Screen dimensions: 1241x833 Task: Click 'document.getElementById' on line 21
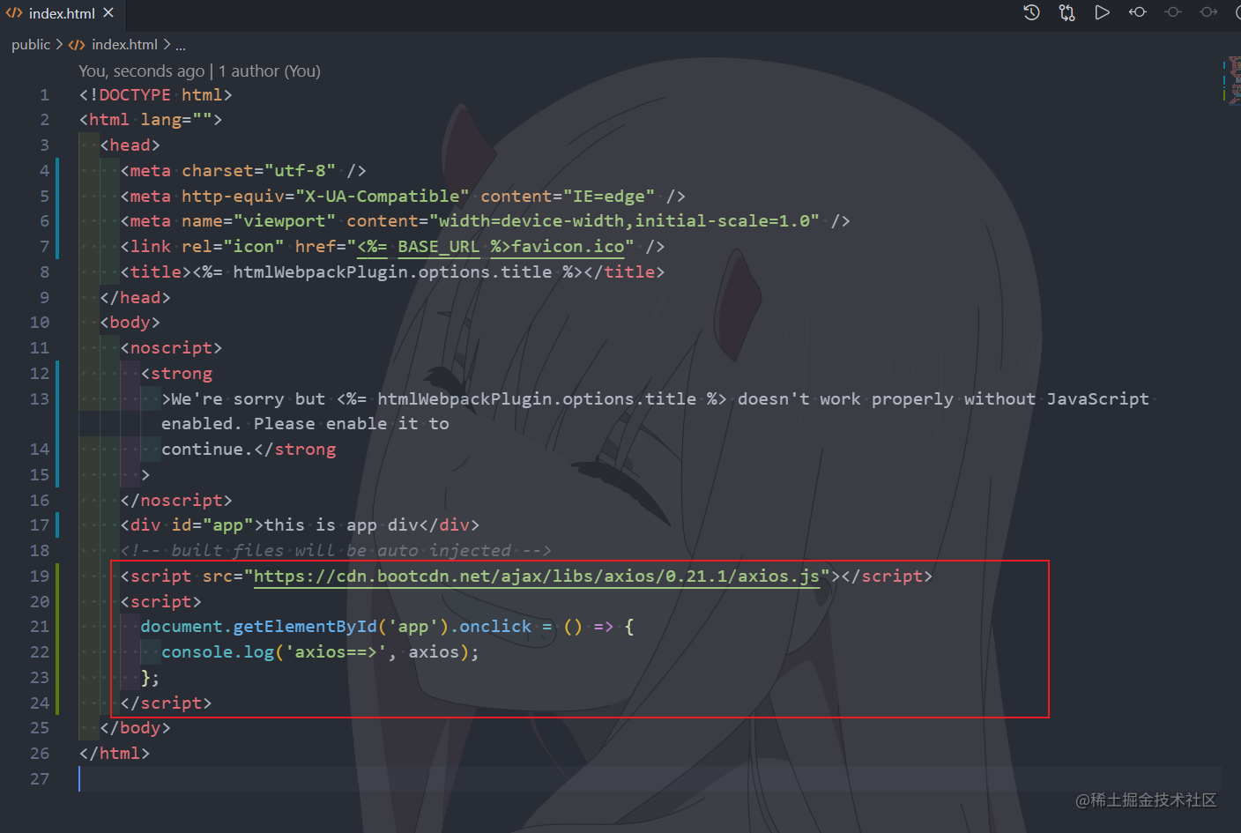(x=258, y=626)
